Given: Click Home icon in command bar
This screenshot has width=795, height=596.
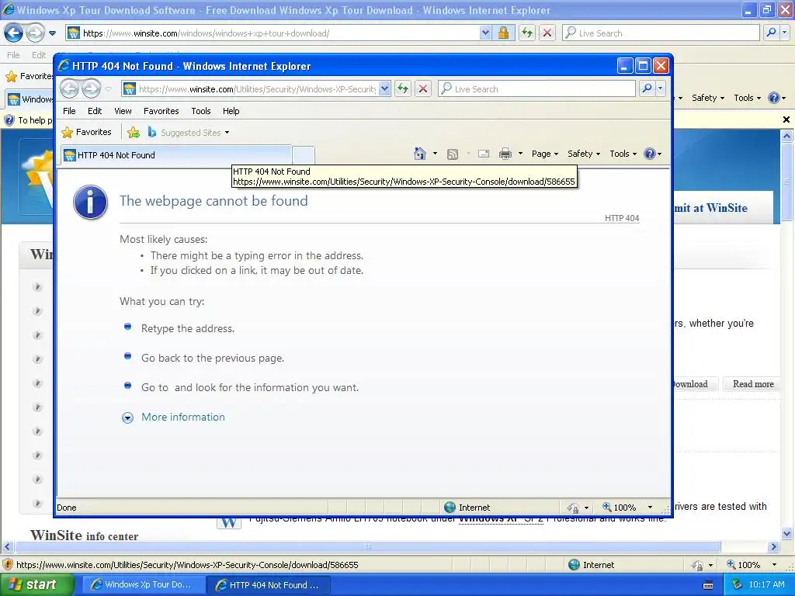Looking at the screenshot, I should 420,154.
